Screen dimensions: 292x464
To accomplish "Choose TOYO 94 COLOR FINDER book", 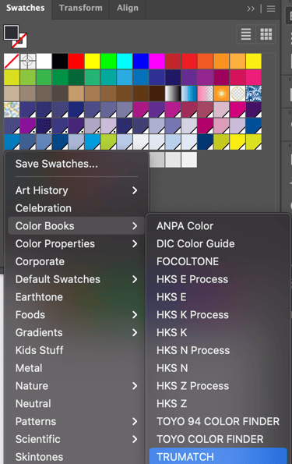I will [x=218, y=421].
